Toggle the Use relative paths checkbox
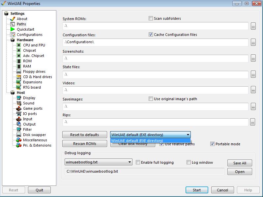The image size is (263, 197). (x=161, y=144)
